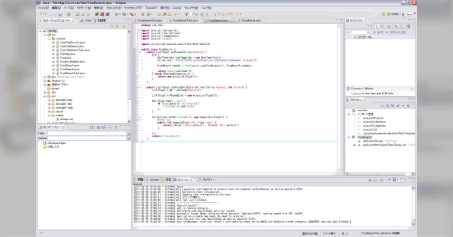Maximize the editor area
The height and width of the screenshot is (237, 453).
coord(341,20)
